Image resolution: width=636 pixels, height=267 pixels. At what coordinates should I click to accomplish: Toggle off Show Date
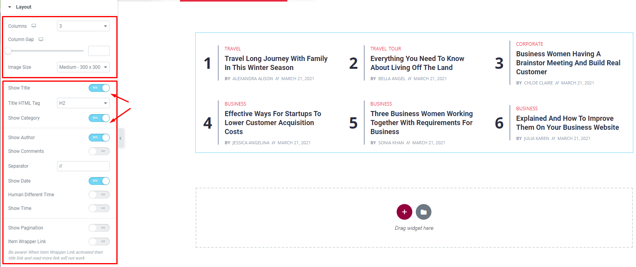[99, 181]
